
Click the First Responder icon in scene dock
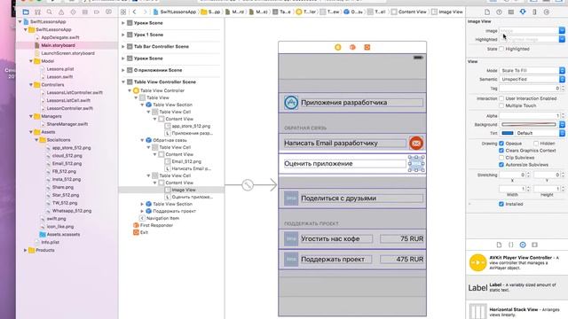pyautogui.click(x=352, y=47)
